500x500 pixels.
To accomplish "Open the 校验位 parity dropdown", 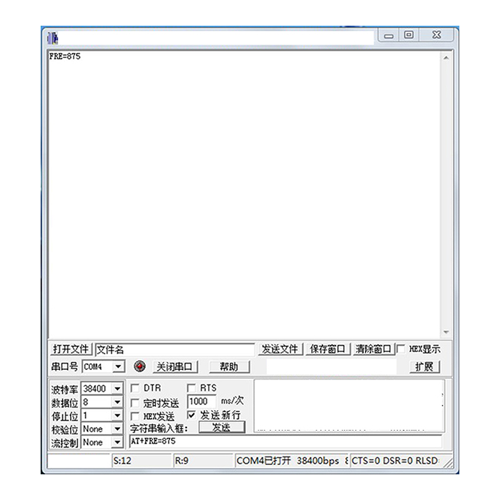I will 117,429.
